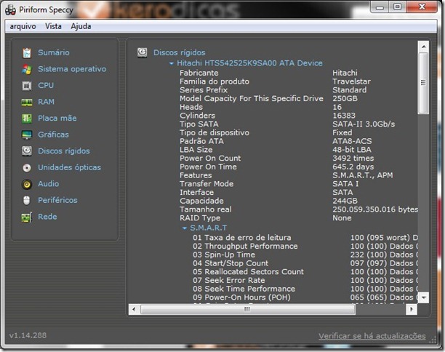Click the Audio speaker icon
Viewport: 445px width, 352px height.
click(x=27, y=184)
